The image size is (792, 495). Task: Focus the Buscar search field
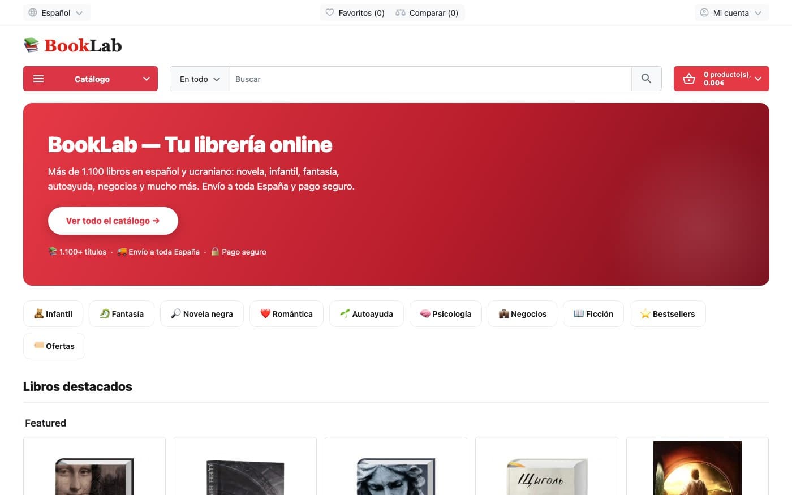pyautogui.click(x=431, y=79)
